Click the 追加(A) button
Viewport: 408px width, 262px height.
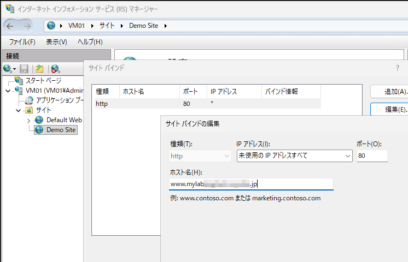389,91
